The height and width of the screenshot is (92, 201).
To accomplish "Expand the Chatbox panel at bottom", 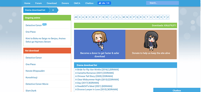I will coord(177,90).
